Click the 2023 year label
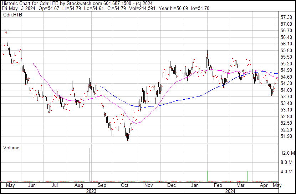This screenshot has height=194, width=296. click(x=91, y=191)
